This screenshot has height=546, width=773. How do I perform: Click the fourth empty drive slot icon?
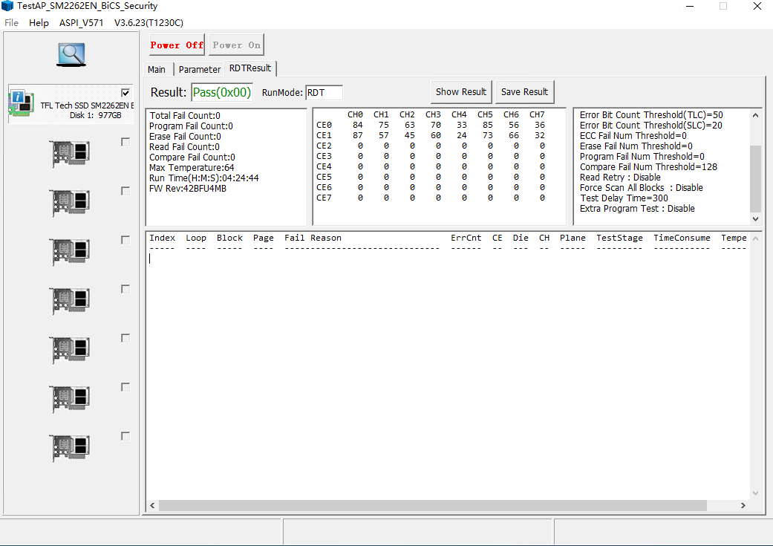pyautogui.click(x=71, y=301)
